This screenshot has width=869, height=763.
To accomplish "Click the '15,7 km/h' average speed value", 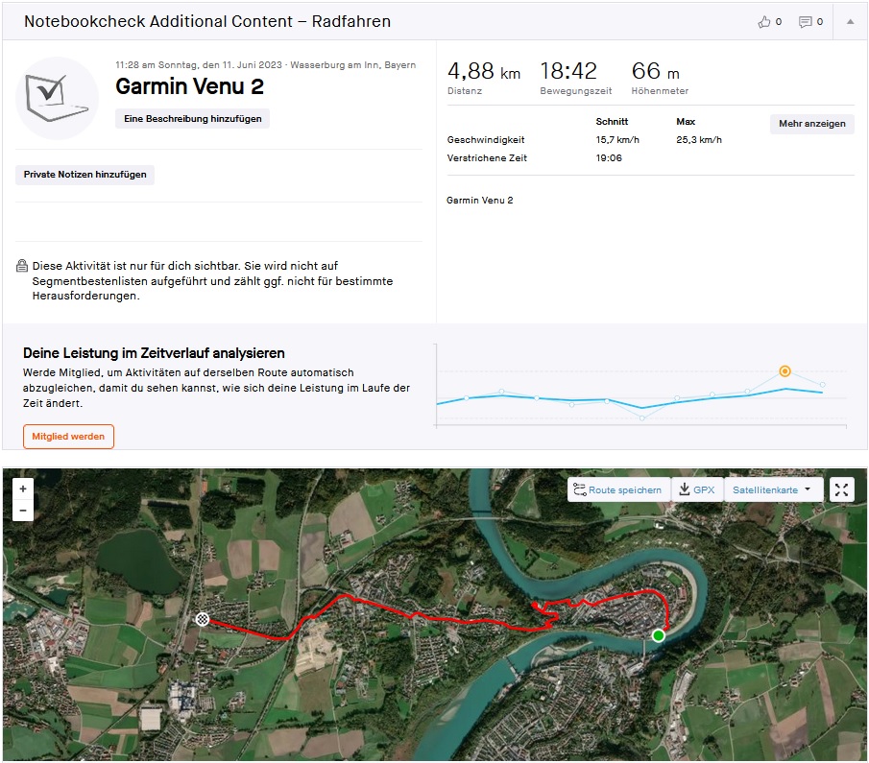I will pos(617,139).
